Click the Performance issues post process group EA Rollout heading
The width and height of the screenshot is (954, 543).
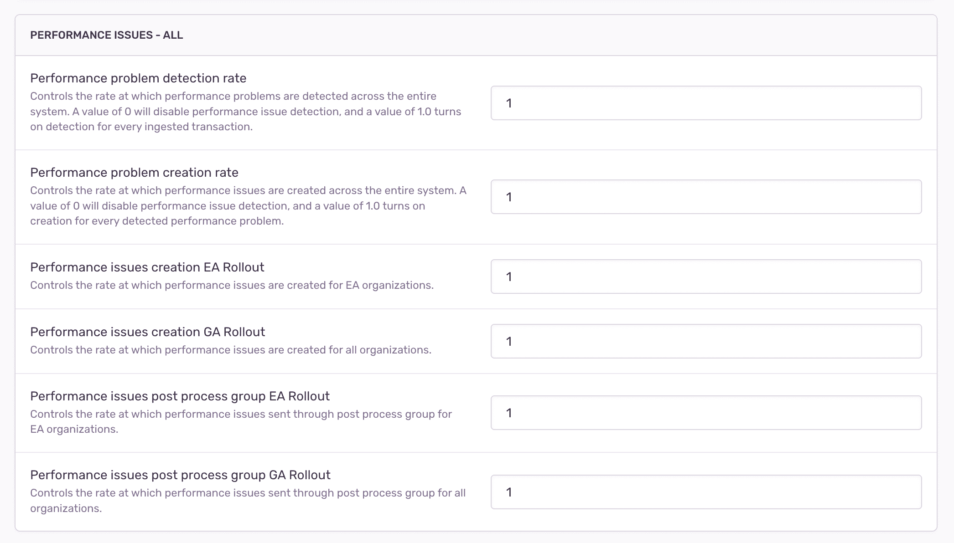click(180, 396)
